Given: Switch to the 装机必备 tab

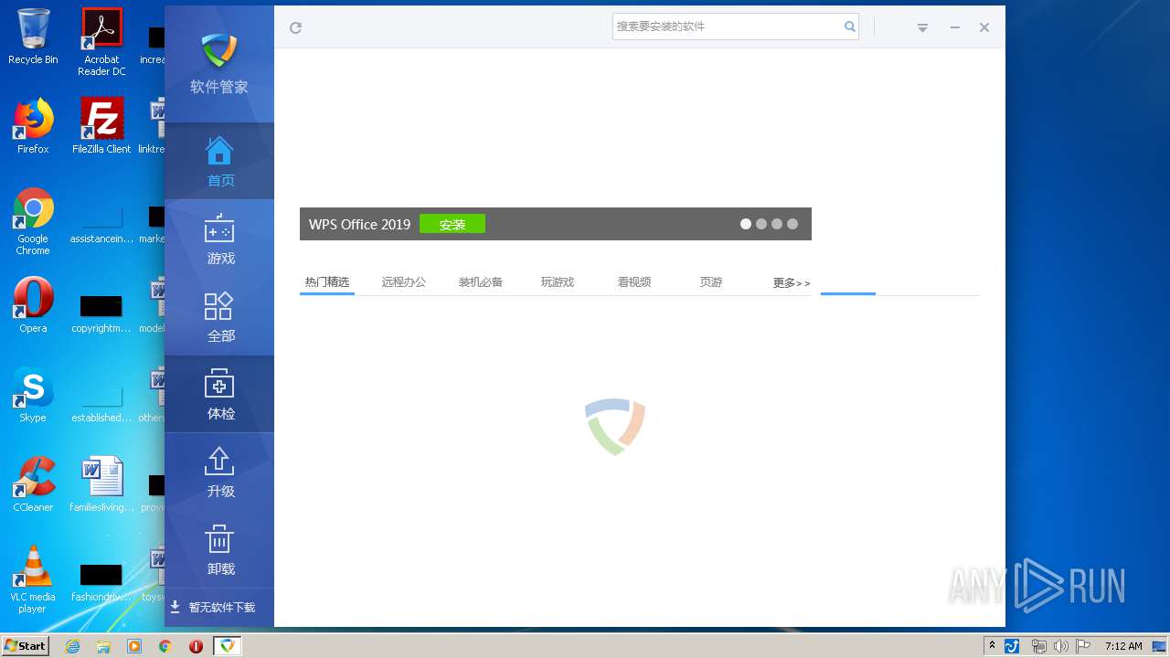Looking at the screenshot, I should (481, 282).
